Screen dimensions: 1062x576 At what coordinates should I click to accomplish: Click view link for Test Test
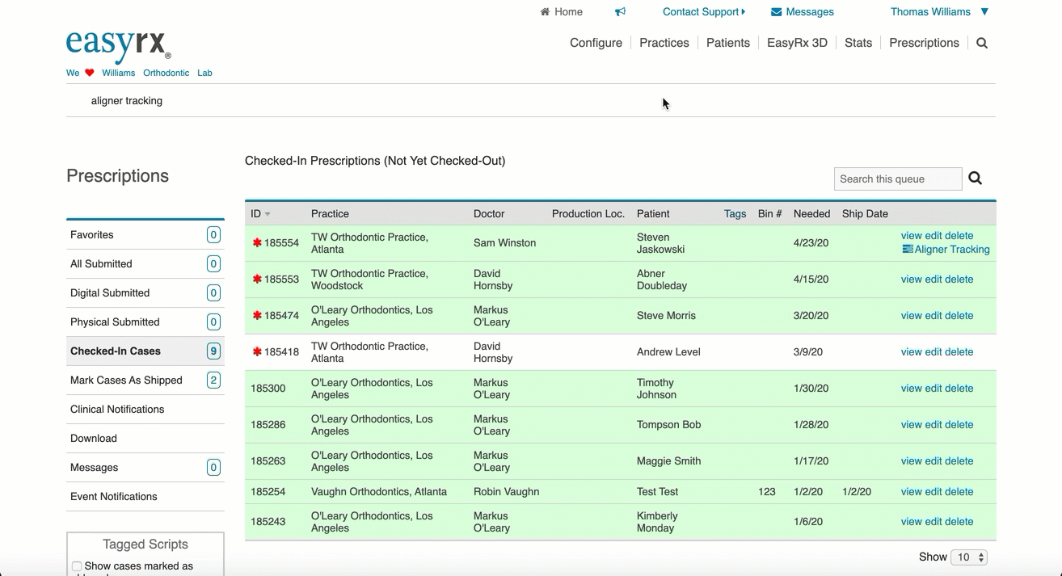911,492
